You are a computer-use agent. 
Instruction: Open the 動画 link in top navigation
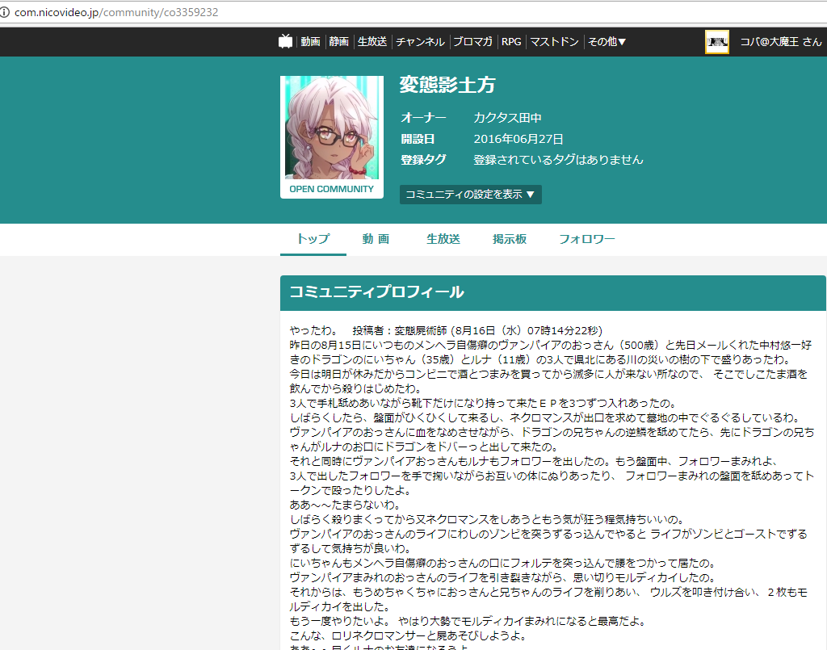click(310, 42)
